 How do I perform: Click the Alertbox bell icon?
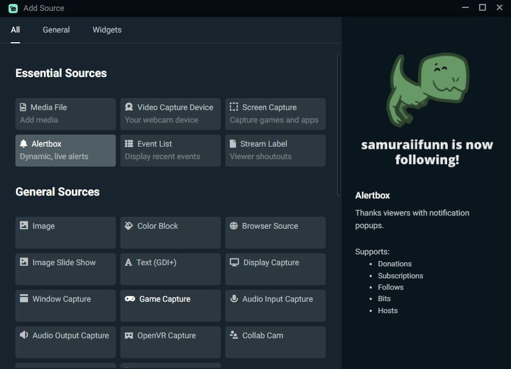pyautogui.click(x=23, y=143)
